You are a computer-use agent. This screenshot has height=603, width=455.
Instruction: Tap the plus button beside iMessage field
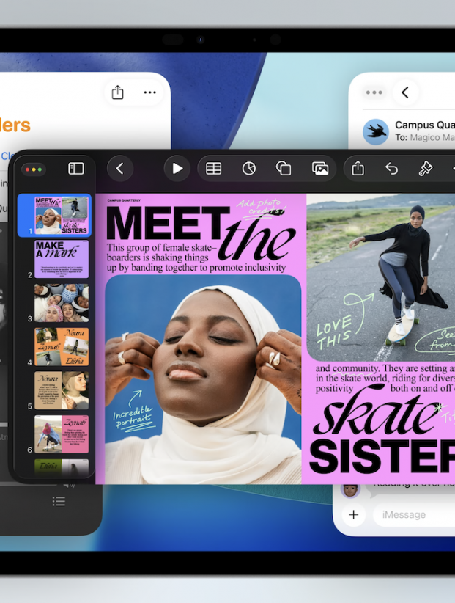point(353,515)
